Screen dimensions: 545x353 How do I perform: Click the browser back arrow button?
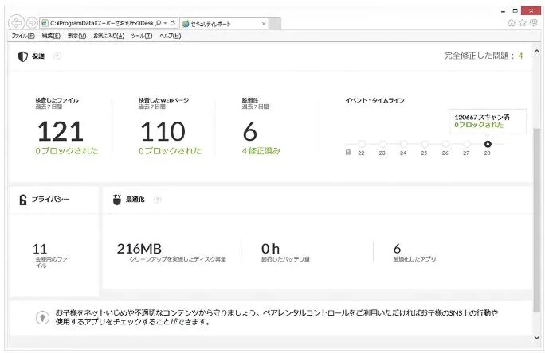16,23
